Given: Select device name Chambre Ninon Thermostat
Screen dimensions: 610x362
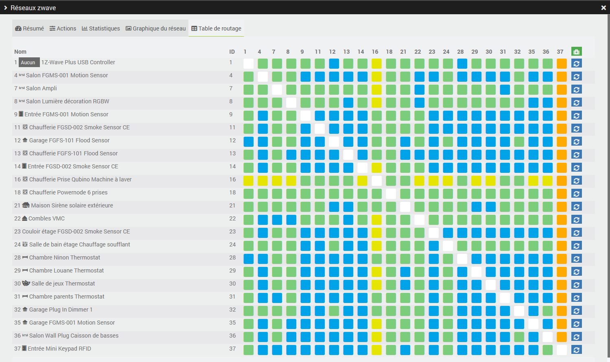Looking at the screenshot, I should (65, 257).
